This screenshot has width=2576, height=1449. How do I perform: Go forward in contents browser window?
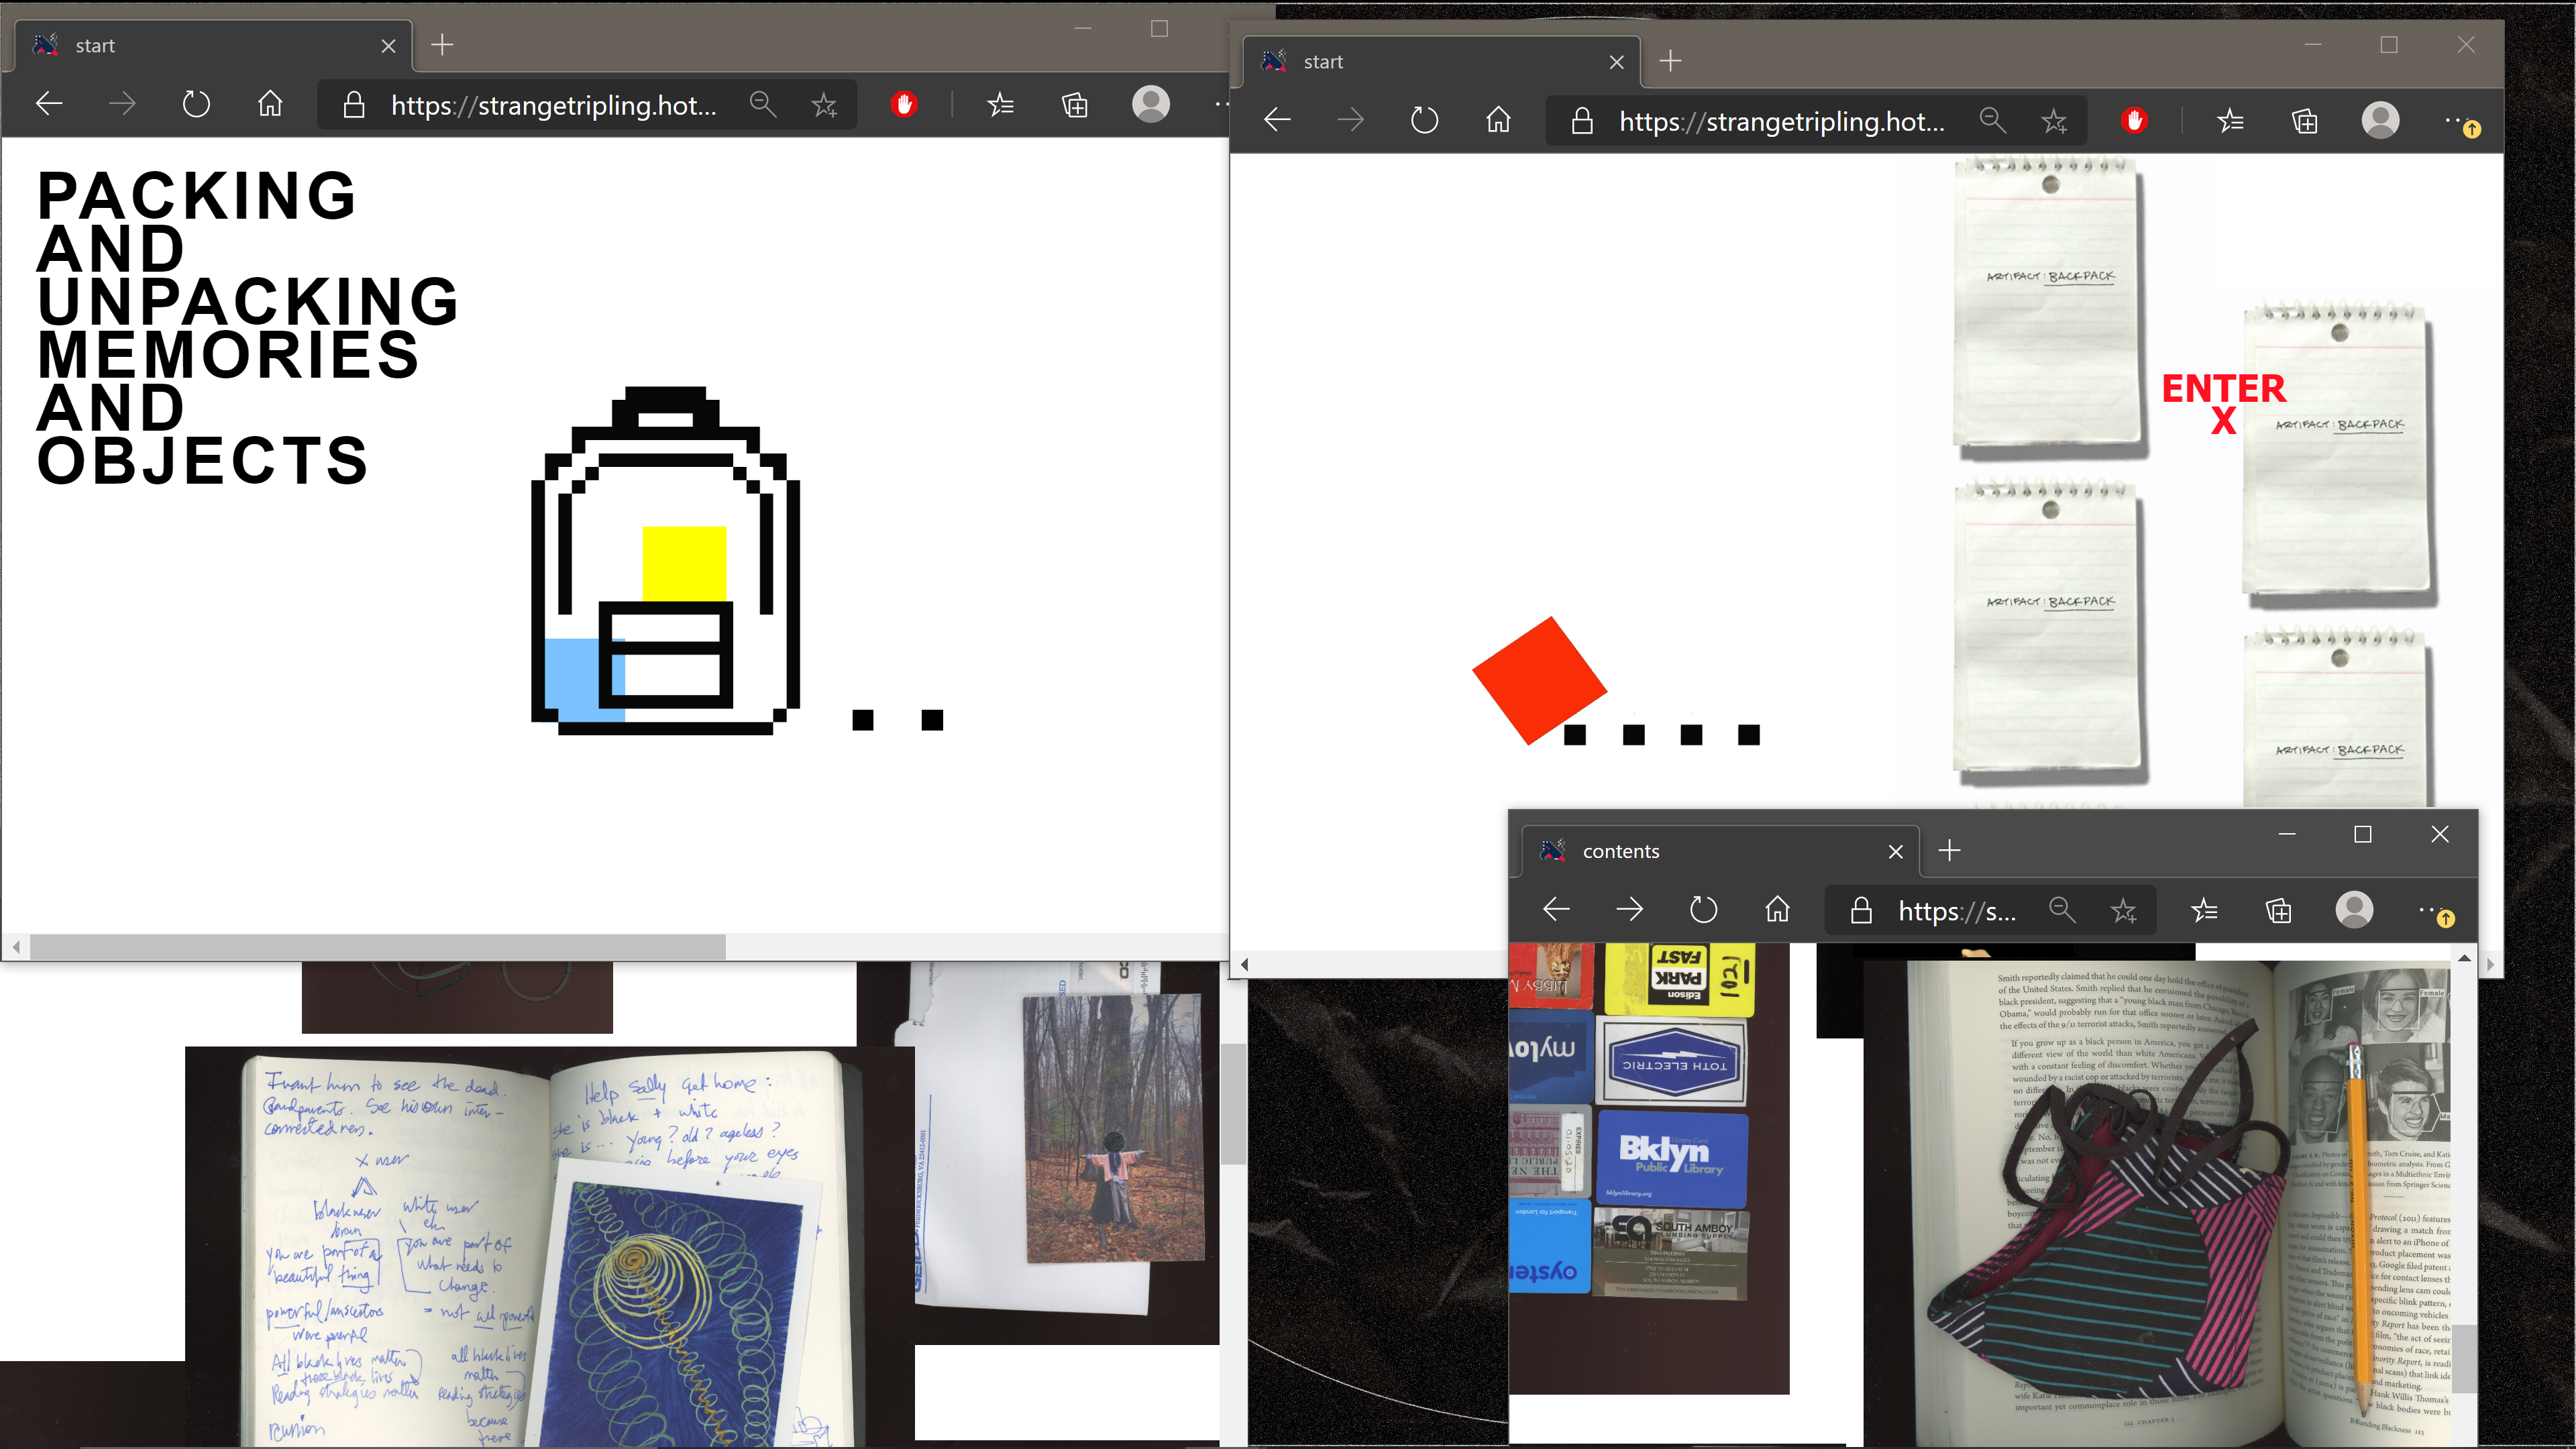tap(1630, 910)
